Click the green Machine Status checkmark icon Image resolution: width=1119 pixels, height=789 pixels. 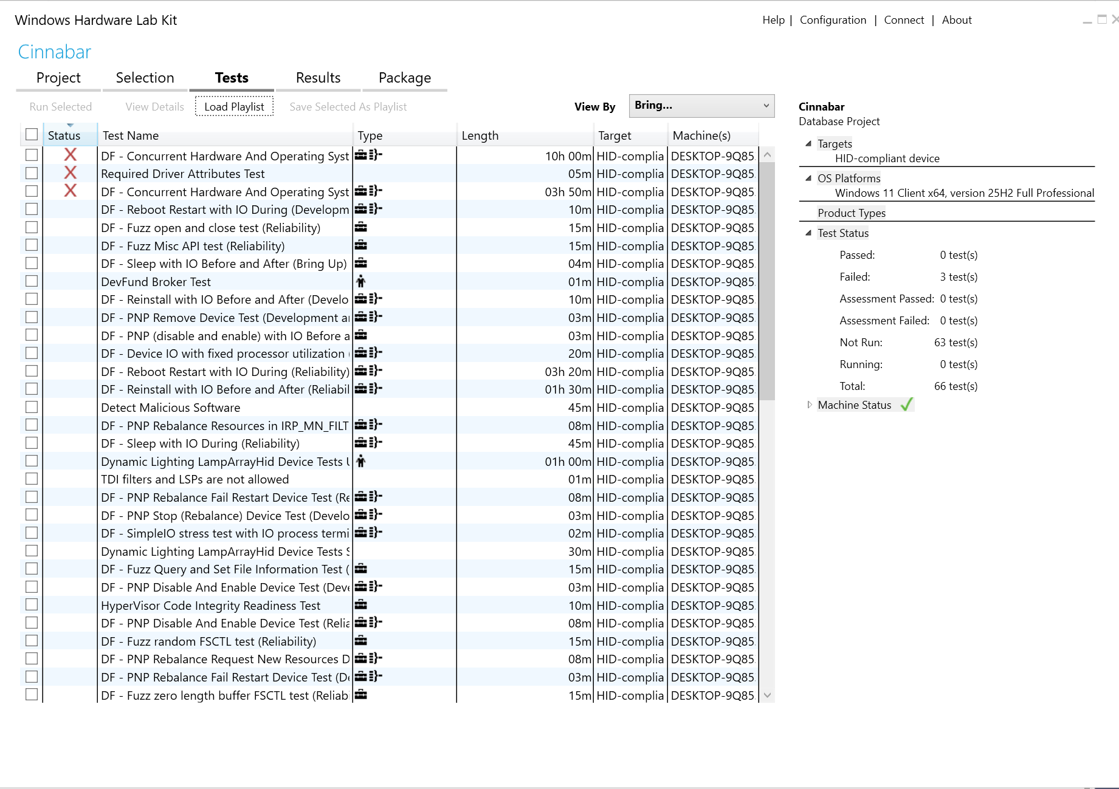click(x=907, y=405)
